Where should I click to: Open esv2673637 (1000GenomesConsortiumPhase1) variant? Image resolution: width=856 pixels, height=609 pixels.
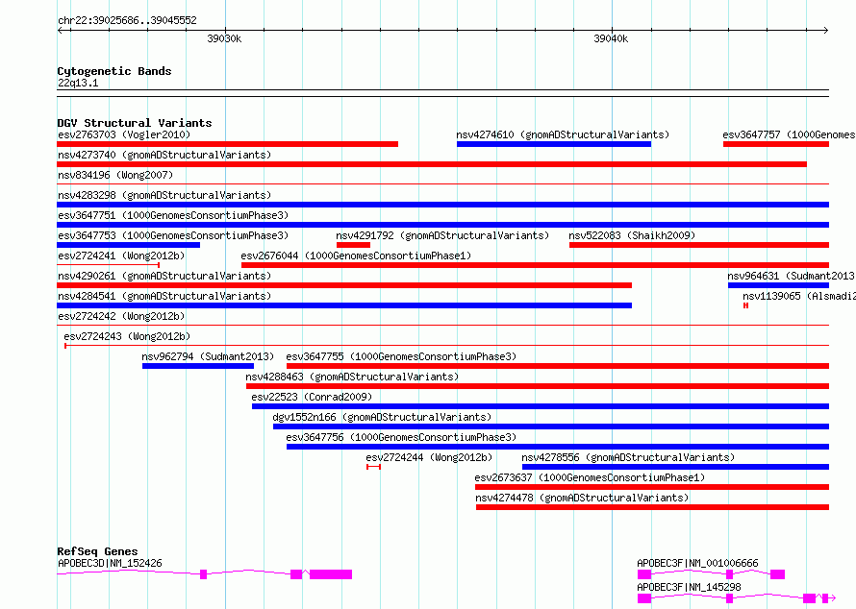[590, 477]
